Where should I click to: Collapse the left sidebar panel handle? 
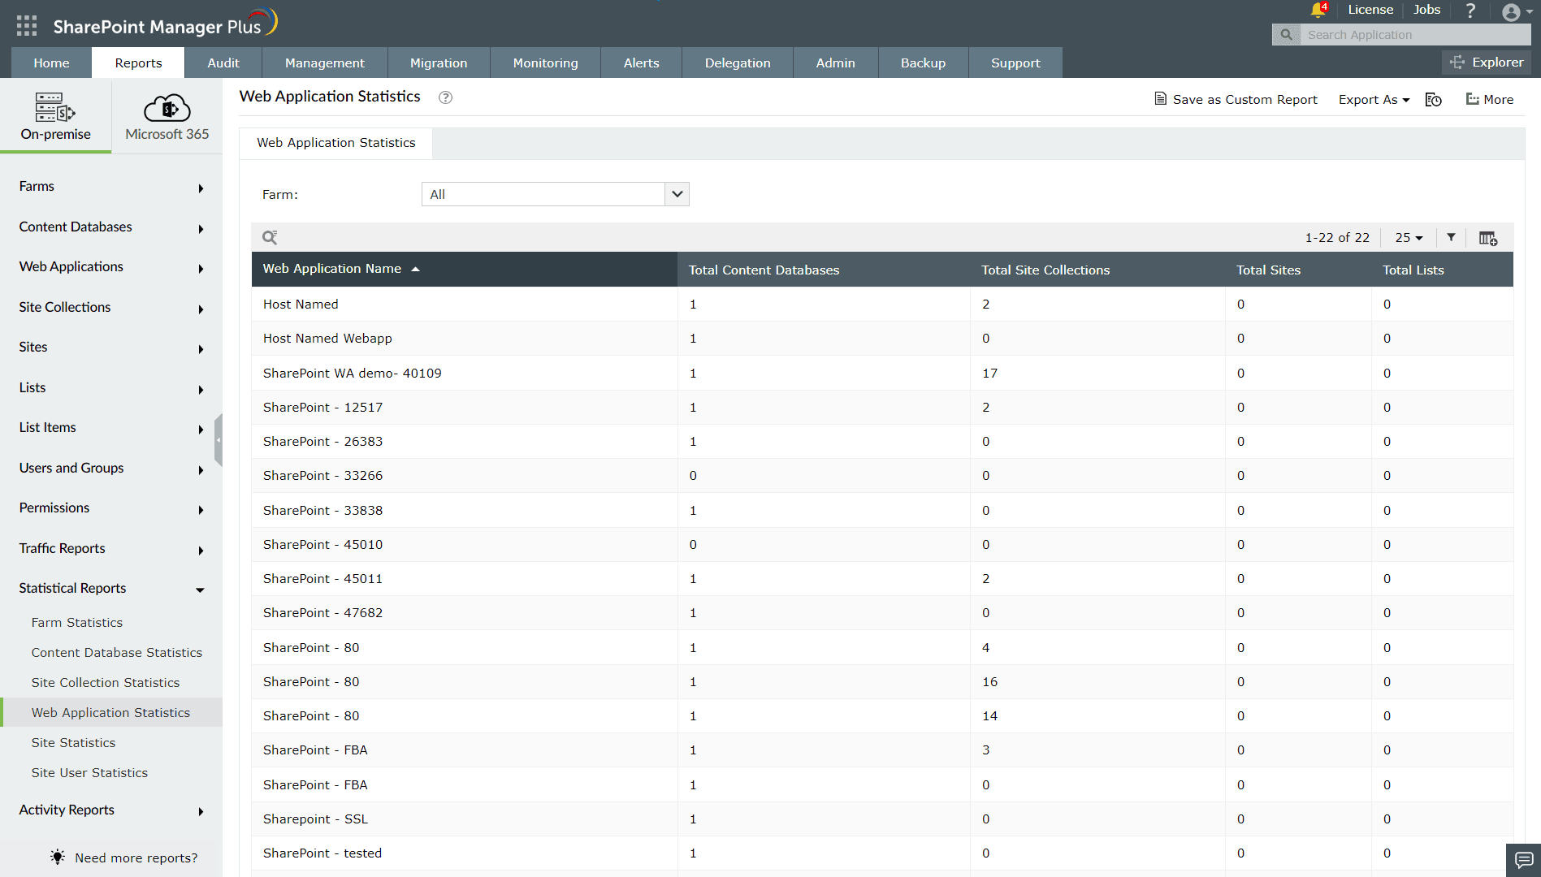[x=218, y=439]
